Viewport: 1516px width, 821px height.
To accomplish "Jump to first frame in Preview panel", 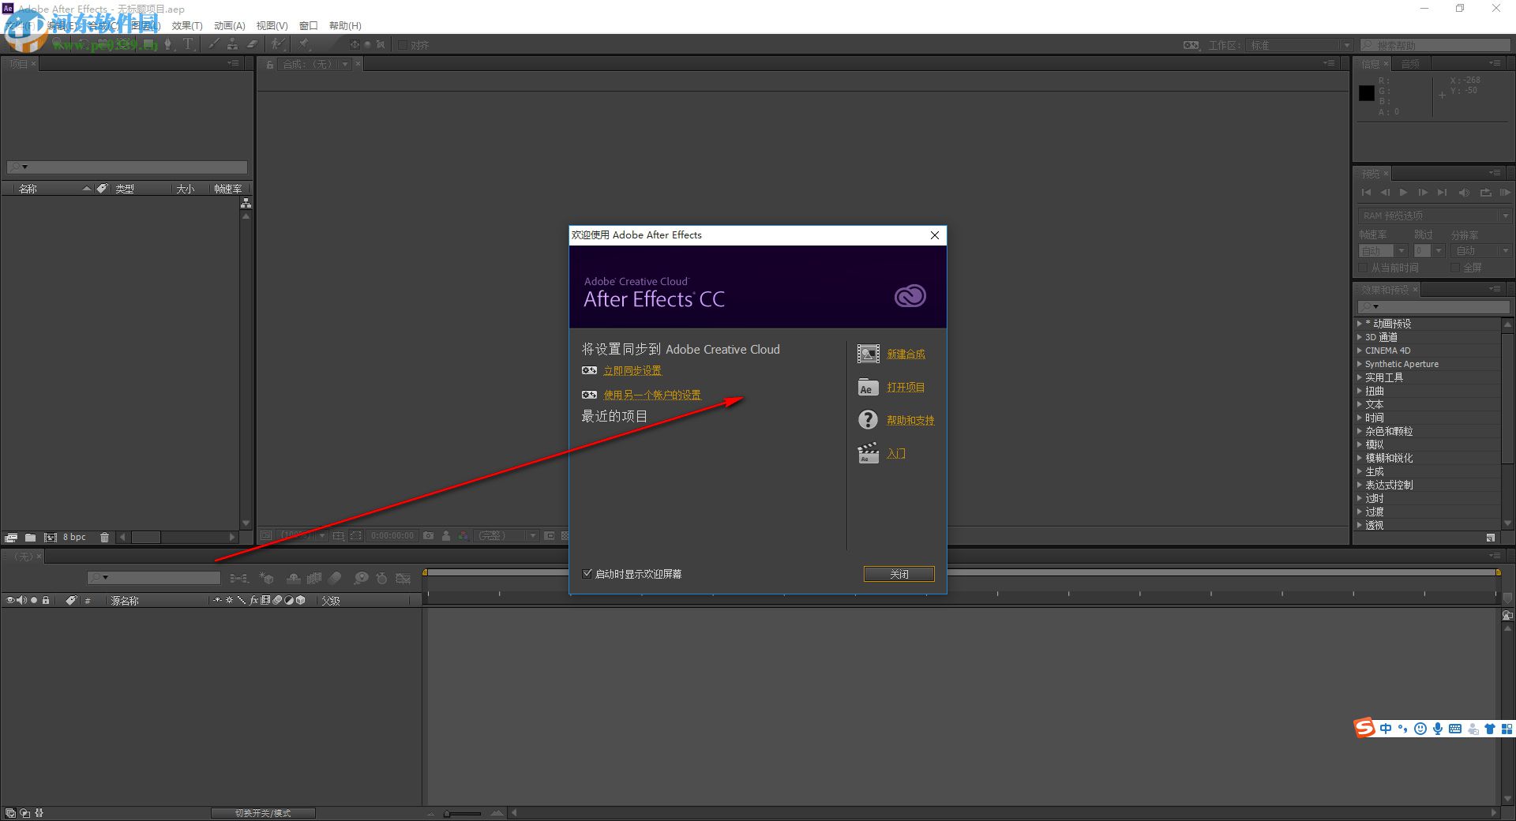I will point(1366,193).
